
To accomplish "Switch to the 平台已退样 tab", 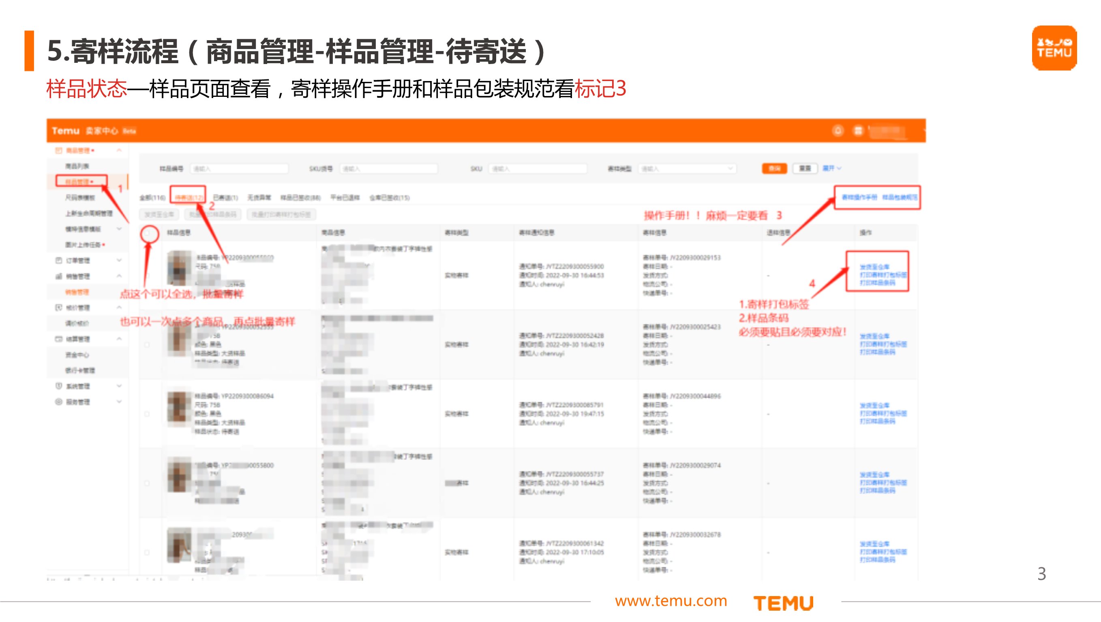I will click(x=345, y=198).
